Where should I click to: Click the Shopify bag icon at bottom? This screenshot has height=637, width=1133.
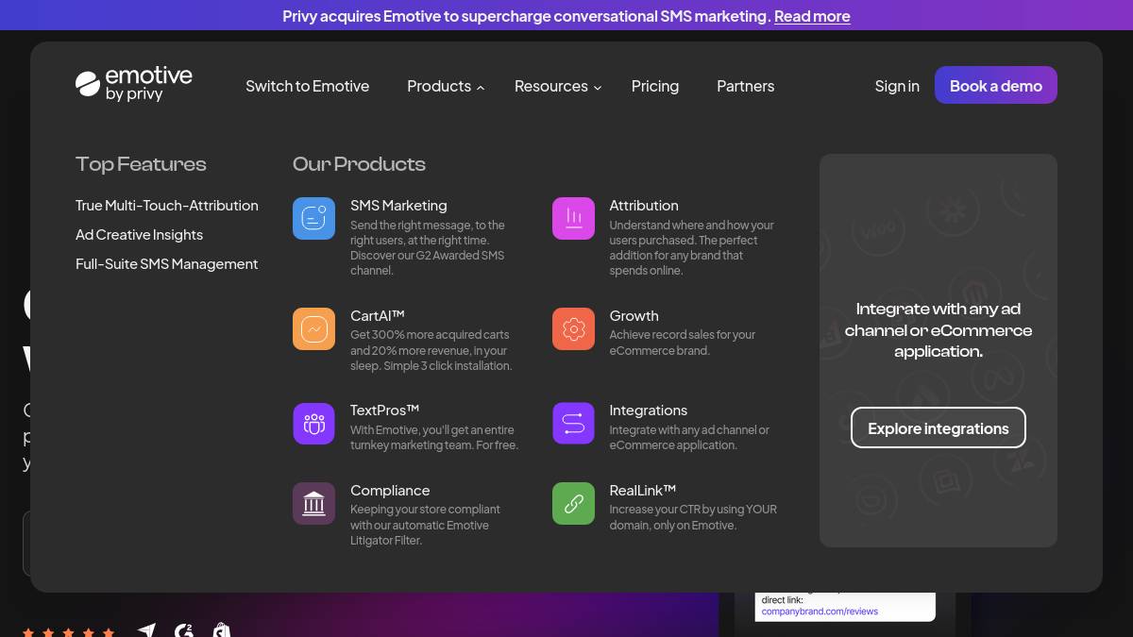click(221, 630)
